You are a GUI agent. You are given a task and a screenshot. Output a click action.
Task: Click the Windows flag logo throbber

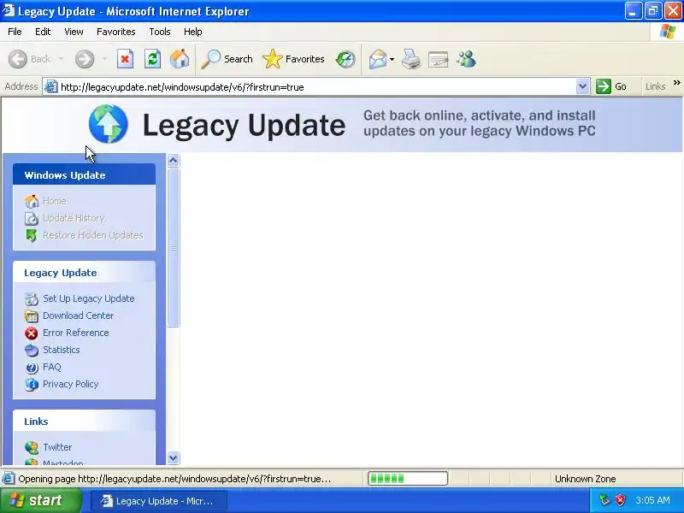[x=668, y=32]
